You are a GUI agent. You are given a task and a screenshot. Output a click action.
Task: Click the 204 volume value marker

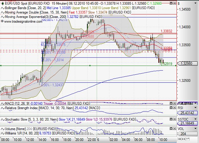click(x=187, y=134)
